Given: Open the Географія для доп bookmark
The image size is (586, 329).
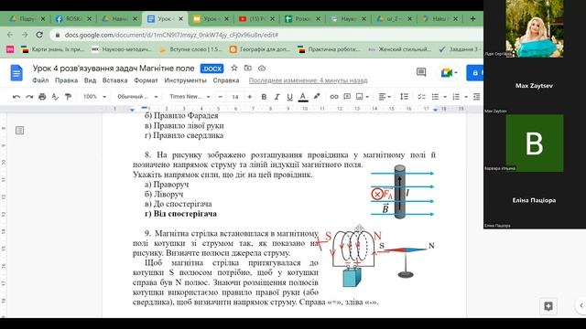Looking at the screenshot, I should click(260, 49).
